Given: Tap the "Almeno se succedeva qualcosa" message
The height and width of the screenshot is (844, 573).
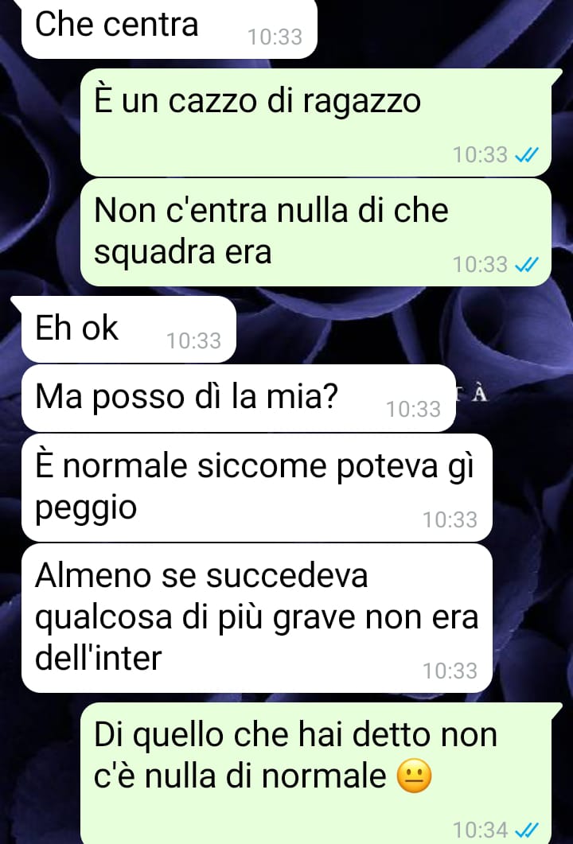Looking at the screenshot, I should [x=256, y=618].
